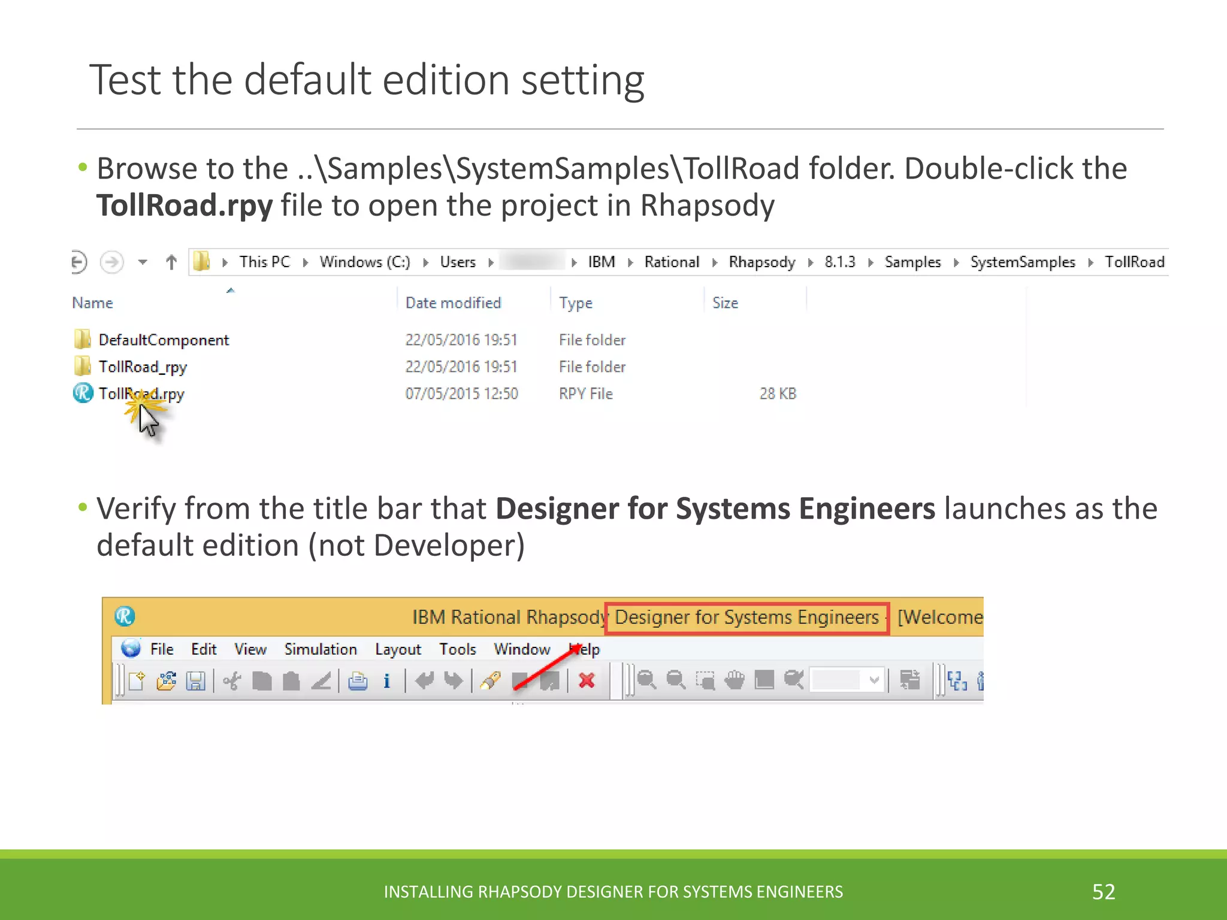
Task: Select 'This PC' in the address path
Action: coord(264,262)
